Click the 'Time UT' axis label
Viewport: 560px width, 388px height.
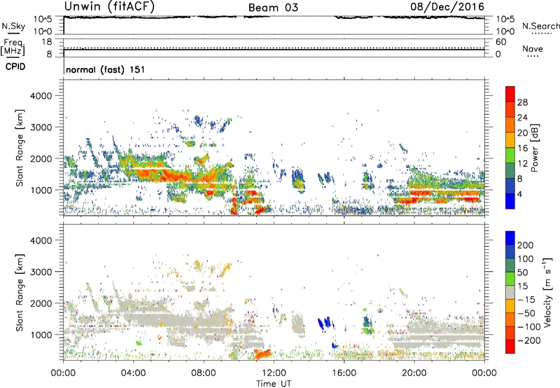point(274,384)
